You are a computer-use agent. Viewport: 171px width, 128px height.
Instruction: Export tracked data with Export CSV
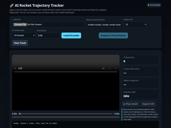click(148, 104)
